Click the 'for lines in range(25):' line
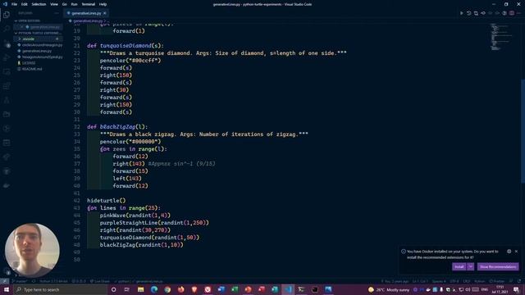The height and width of the screenshot is (295, 525). pyautogui.click(x=124, y=208)
